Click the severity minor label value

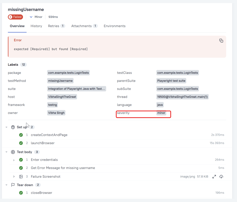pos(161,113)
